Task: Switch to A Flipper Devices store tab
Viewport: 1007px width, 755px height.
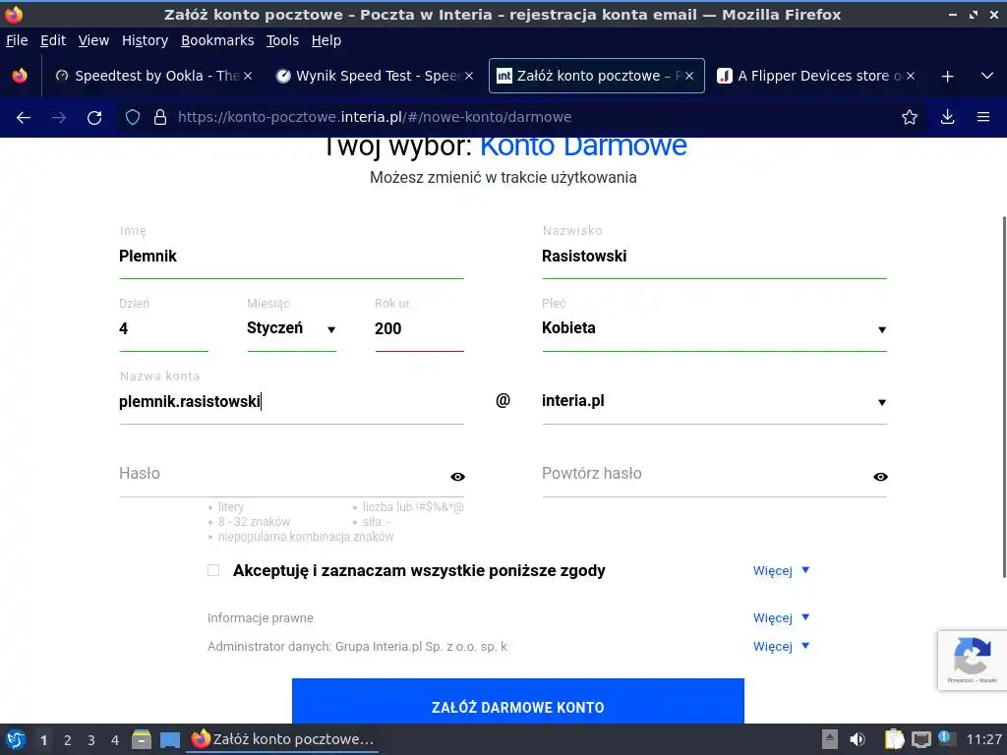Action: point(815,76)
